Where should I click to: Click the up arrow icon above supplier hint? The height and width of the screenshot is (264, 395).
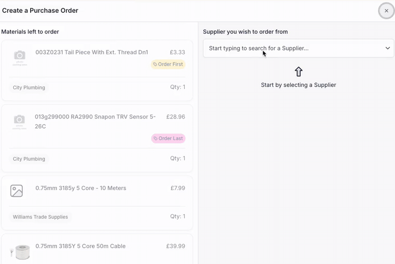tap(298, 72)
